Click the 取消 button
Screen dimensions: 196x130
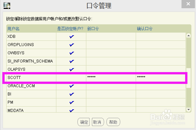[x=98, y=122]
